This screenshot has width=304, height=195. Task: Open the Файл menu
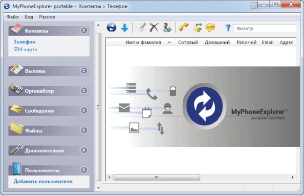tap(12, 17)
